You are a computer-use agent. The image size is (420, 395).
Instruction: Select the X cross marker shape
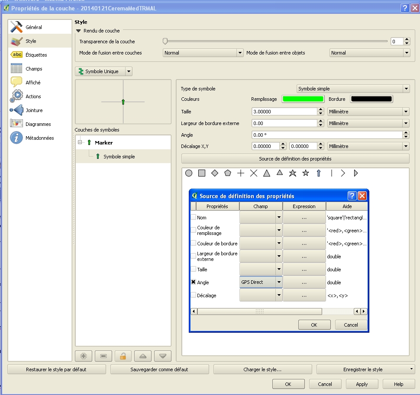click(x=254, y=173)
